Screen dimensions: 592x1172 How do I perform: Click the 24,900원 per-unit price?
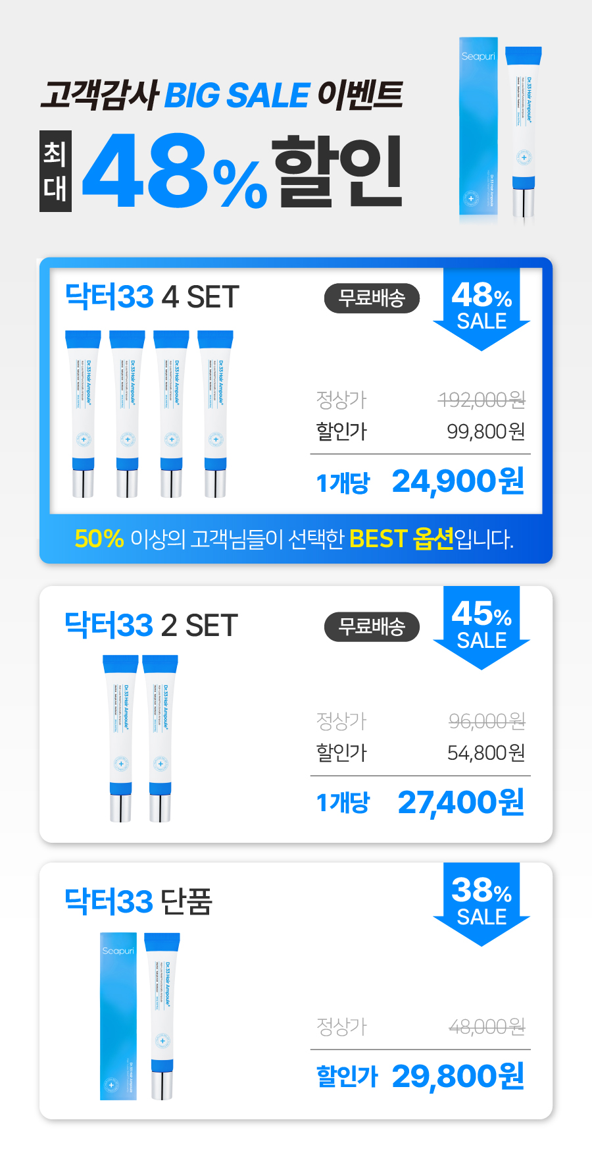tap(458, 481)
